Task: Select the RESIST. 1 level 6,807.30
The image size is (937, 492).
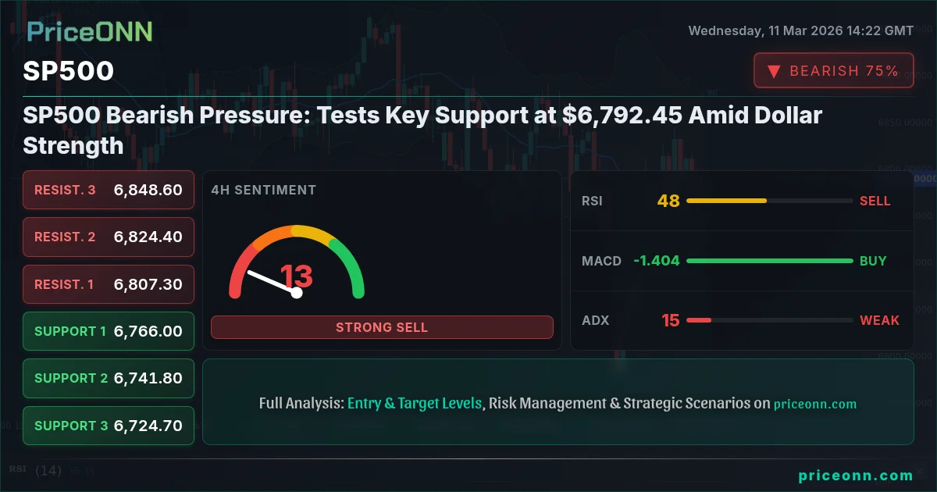Action: point(109,284)
